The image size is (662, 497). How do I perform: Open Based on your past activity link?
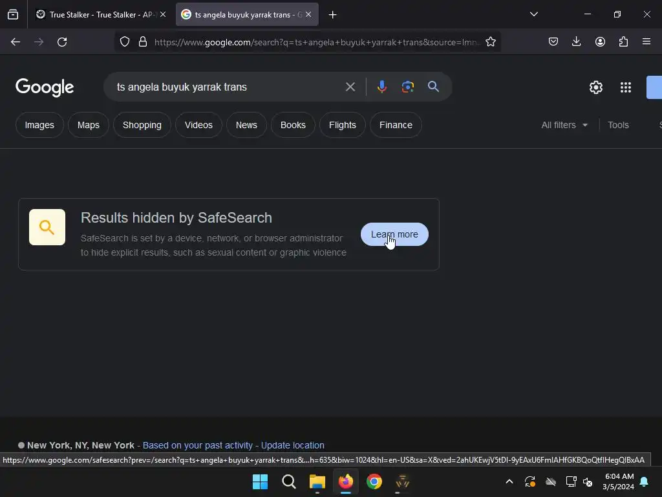198,445
